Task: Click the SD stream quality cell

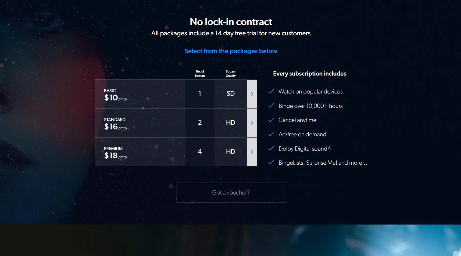Action: (x=230, y=94)
